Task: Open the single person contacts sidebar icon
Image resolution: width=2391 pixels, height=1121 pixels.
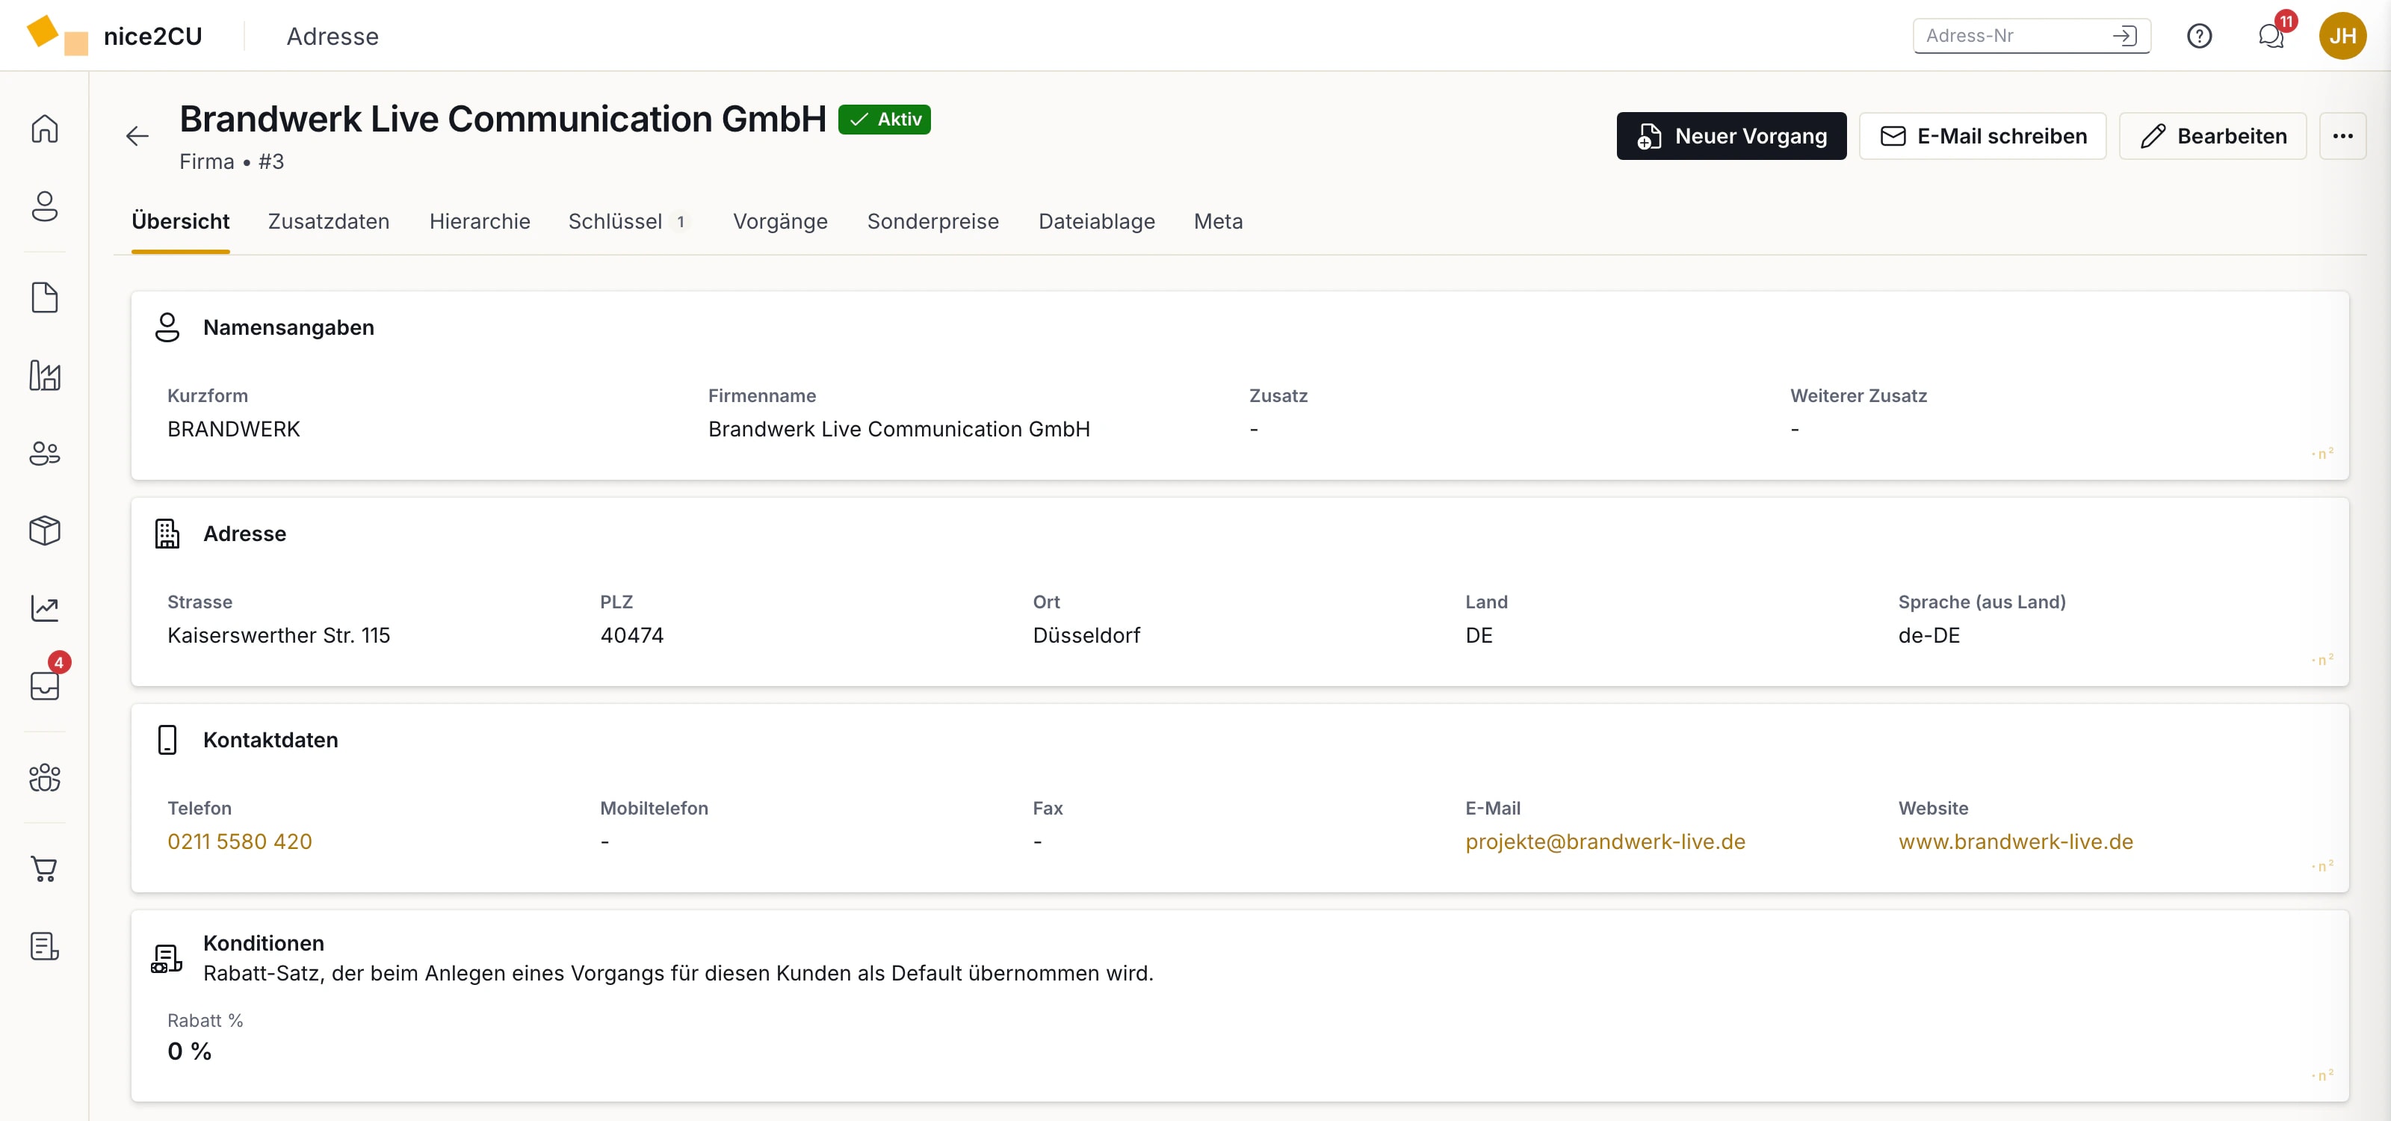Action: click(x=45, y=206)
